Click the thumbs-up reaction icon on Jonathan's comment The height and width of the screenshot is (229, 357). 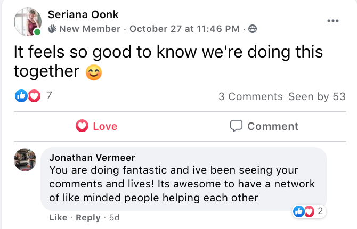click(x=299, y=211)
